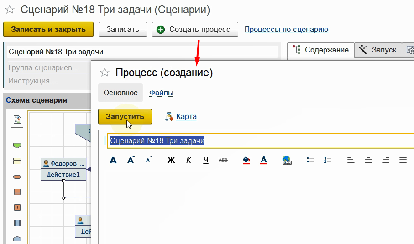The image size is (414, 244).
Task: Apply italic (К) formatting
Action: pos(189,160)
